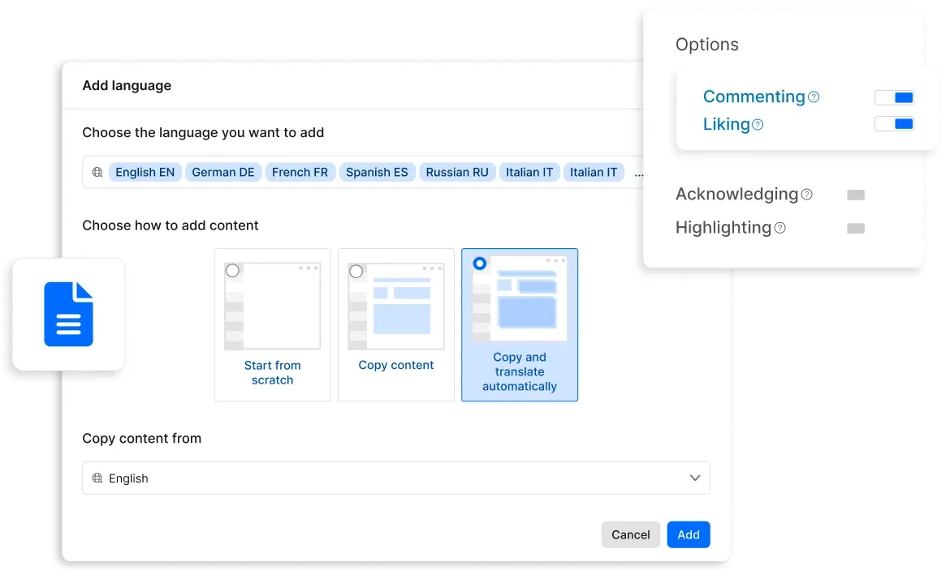Screen dimensions: 950x579
Task: Select the German DE language chip
Action: pos(222,171)
